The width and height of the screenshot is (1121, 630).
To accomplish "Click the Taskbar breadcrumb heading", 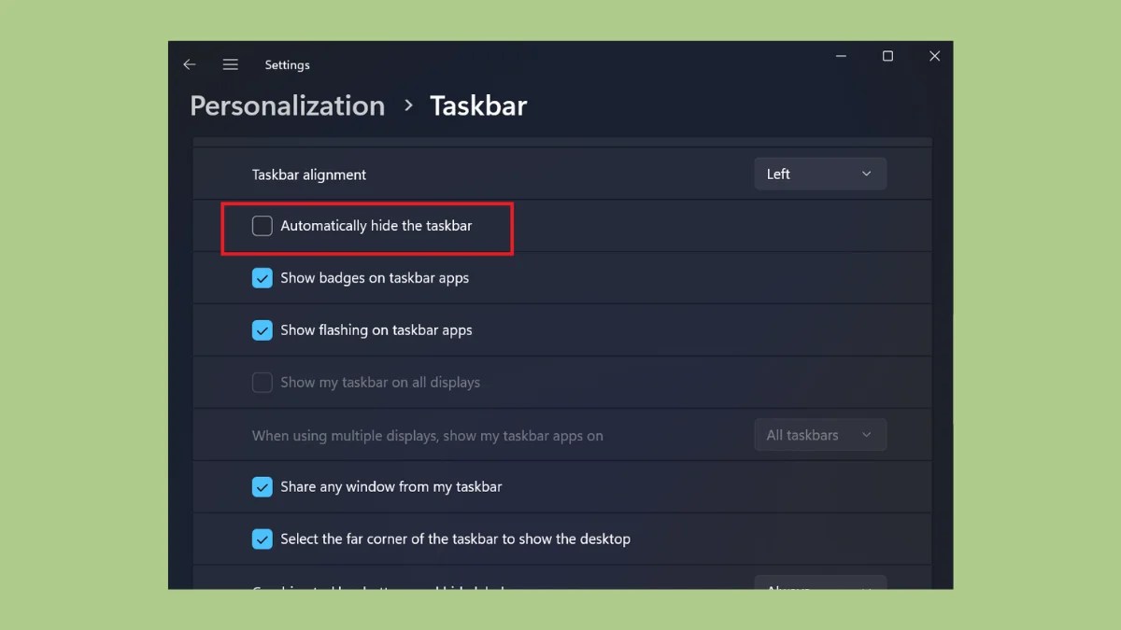I will coord(477,105).
